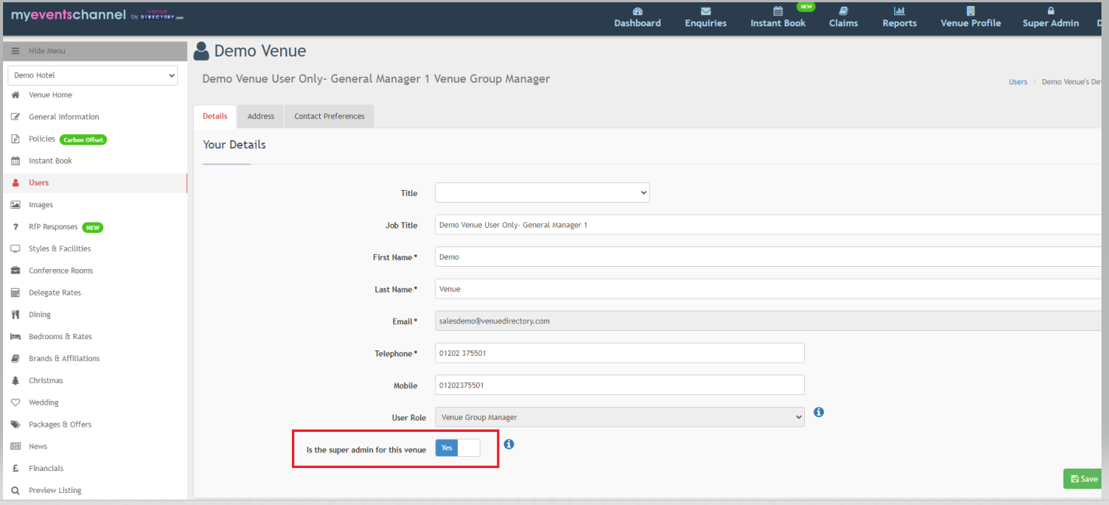Click the Bedrooms & Rates bed icon
This screenshot has height=505, width=1109.
[x=15, y=336]
